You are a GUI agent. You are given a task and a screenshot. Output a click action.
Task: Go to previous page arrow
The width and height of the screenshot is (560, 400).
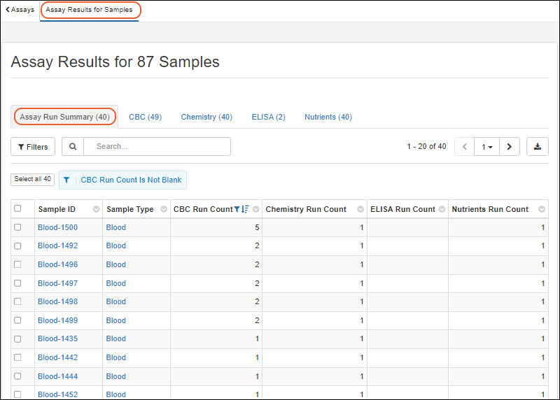click(464, 147)
